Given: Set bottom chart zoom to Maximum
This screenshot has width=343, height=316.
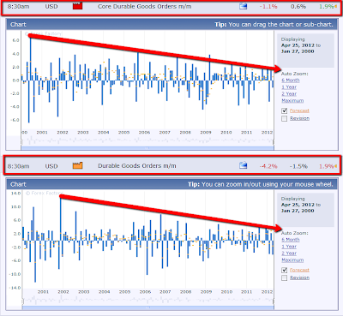Looking at the screenshot, I should pyautogui.click(x=292, y=260).
